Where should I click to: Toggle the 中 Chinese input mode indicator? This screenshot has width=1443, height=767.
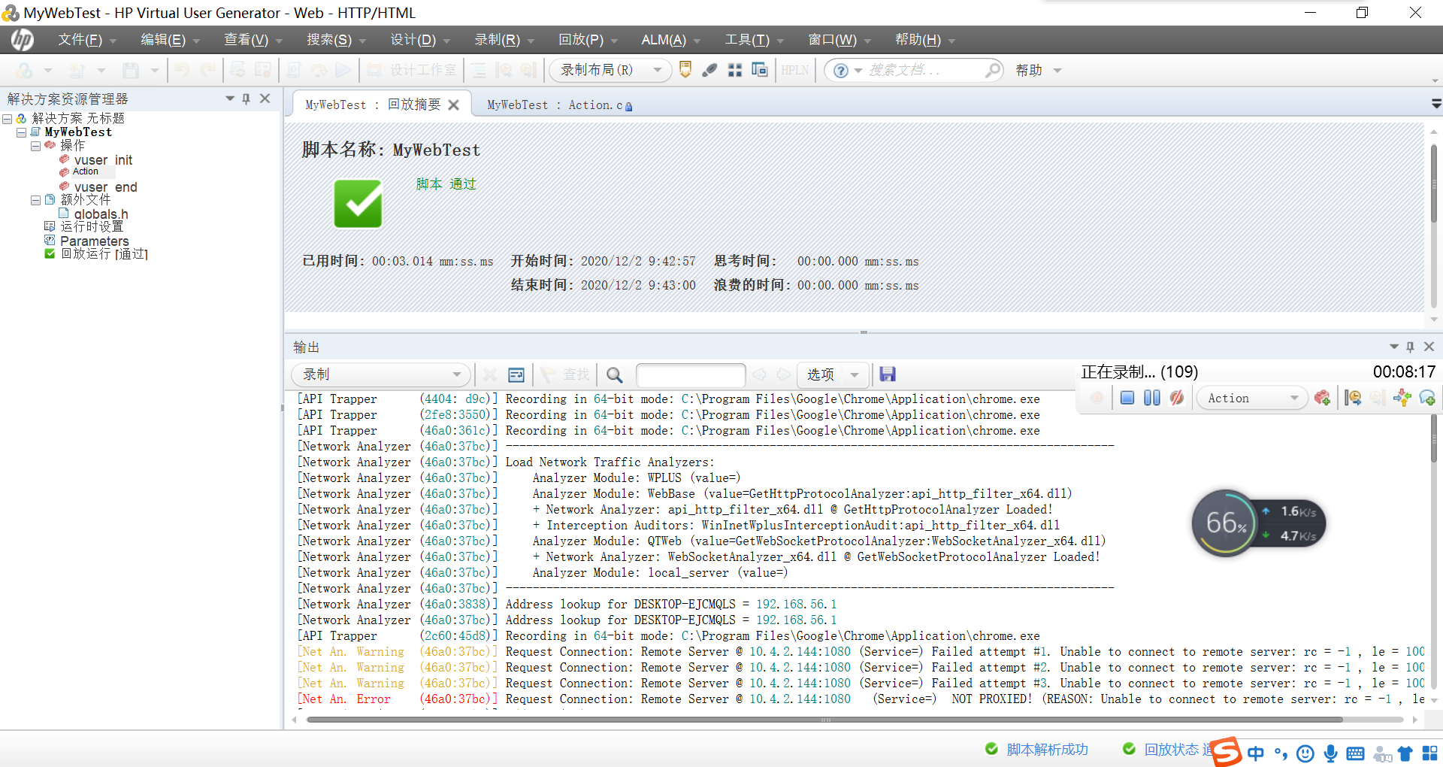[1255, 753]
